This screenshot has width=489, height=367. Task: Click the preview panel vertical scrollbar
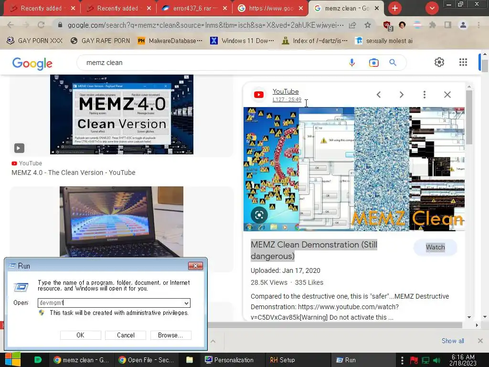coord(469,117)
